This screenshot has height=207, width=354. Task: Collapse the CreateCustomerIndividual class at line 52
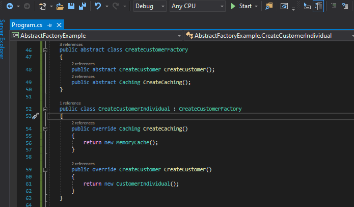[45, 109]
